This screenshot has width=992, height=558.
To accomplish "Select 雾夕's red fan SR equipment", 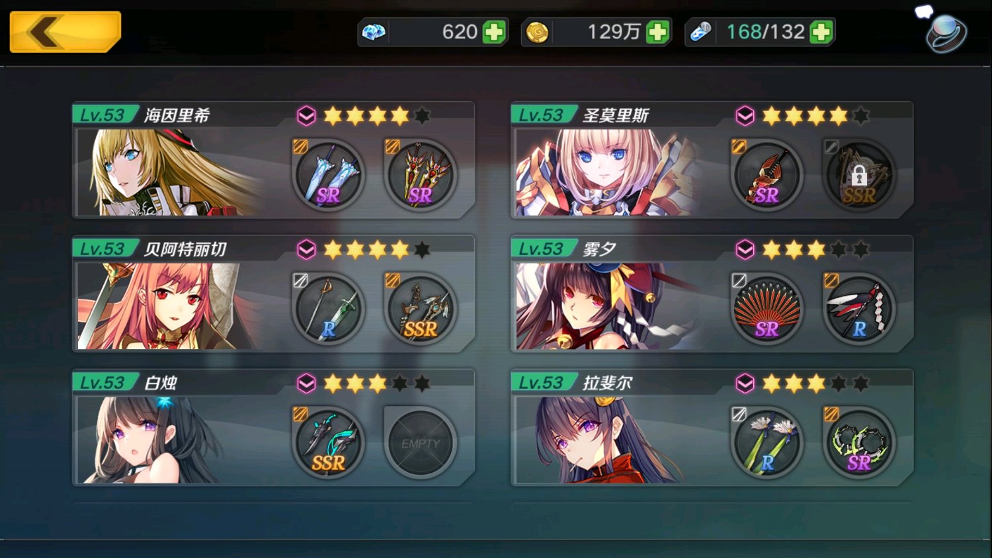I will click(x=767, y=309).
